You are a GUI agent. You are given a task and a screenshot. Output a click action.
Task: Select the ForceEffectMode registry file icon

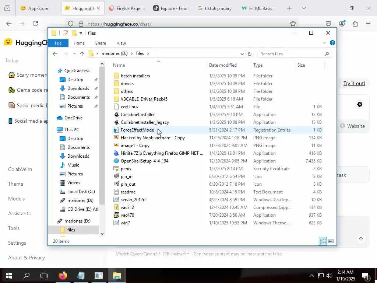click(x=116, y=130)
